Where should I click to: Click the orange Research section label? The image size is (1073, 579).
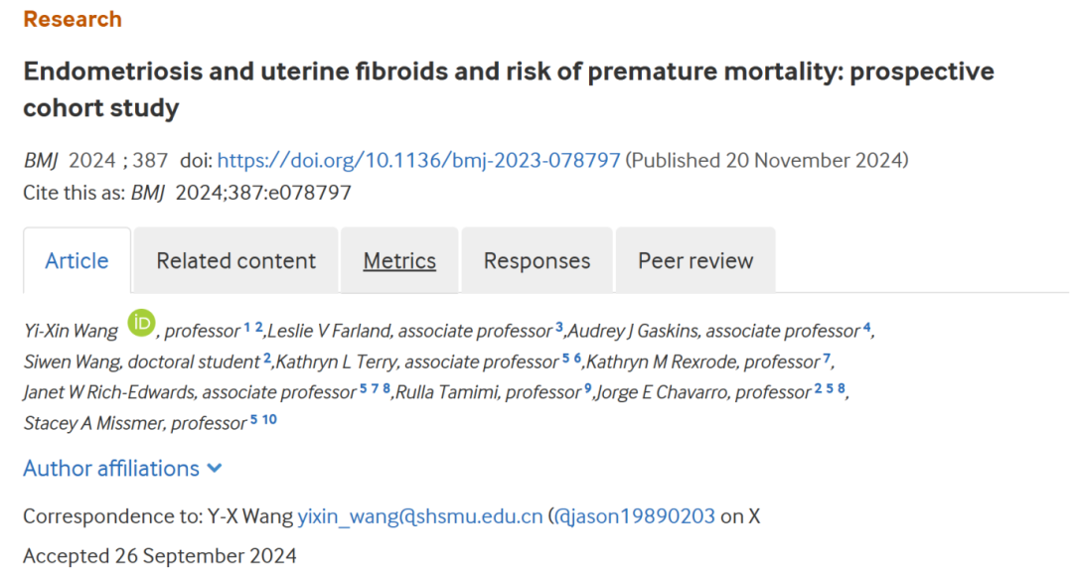point(73,19)
